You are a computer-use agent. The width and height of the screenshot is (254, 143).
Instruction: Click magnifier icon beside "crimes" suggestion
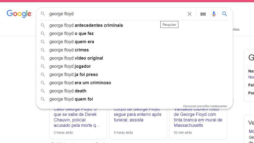pos(43,50)
